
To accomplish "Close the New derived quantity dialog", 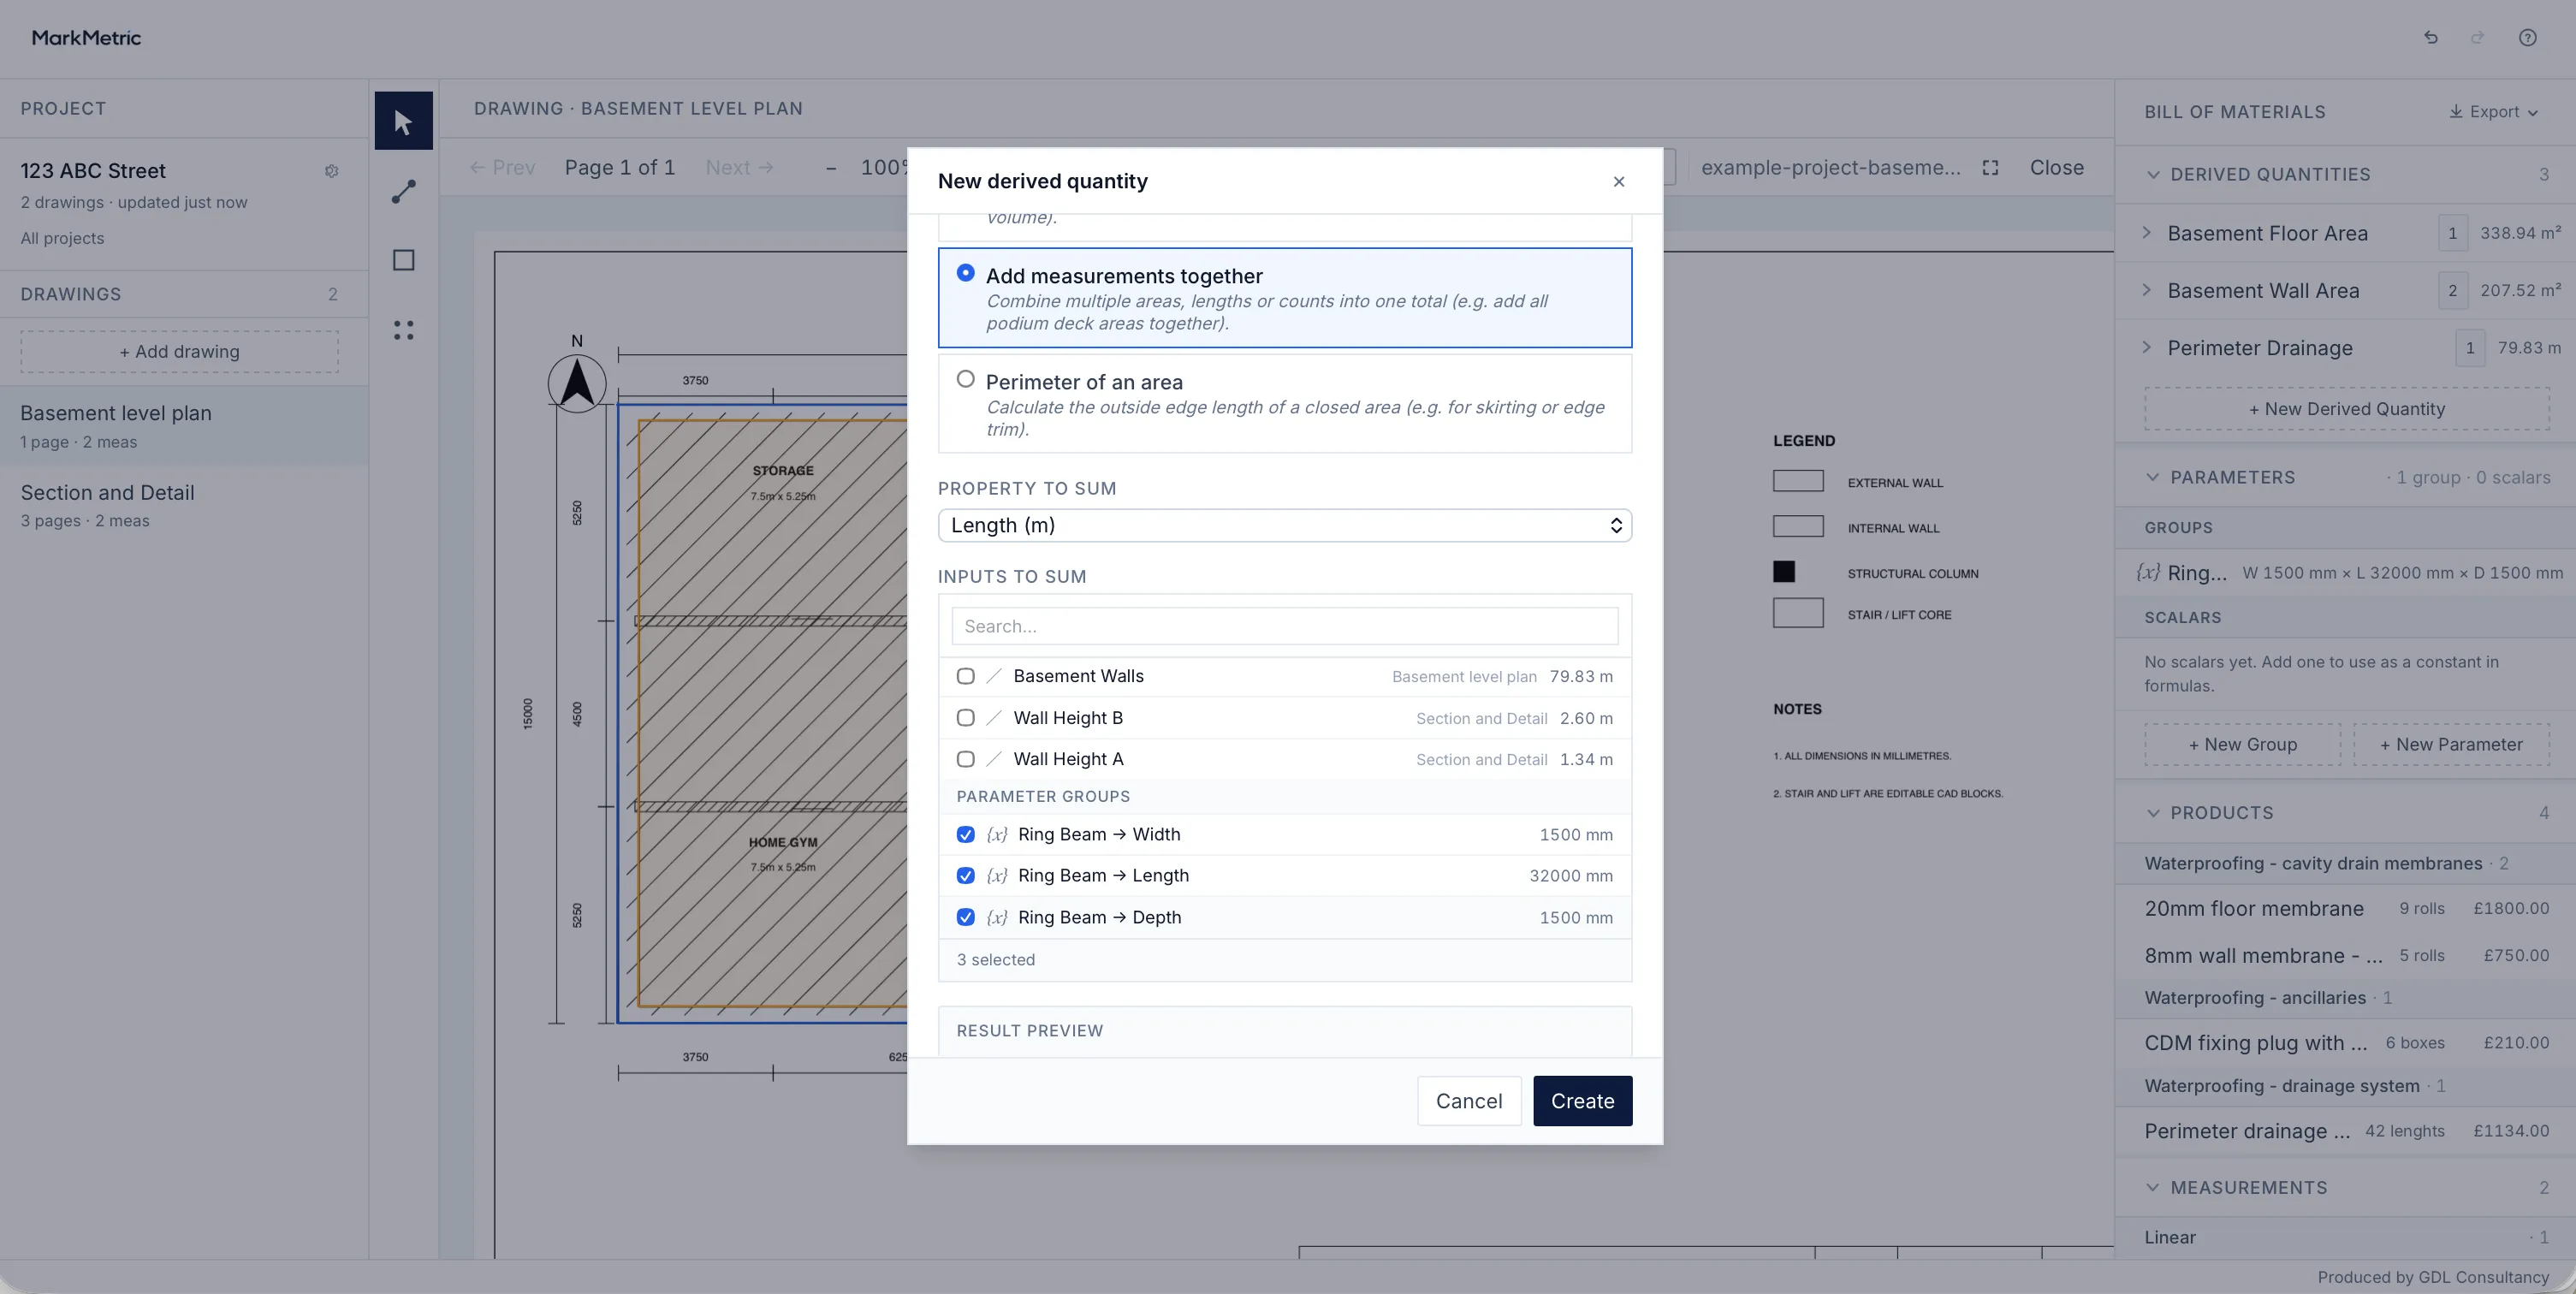I will coord(1619,181).
